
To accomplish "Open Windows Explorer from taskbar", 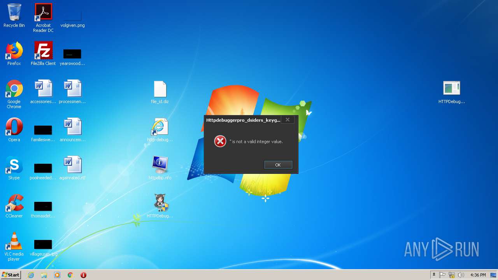I will (44, 275).
